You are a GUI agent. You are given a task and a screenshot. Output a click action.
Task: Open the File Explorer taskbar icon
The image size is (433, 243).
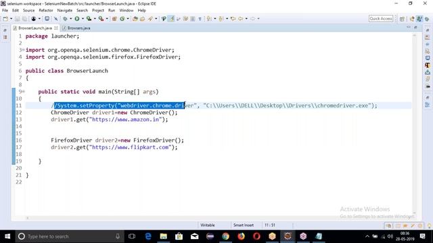click(x=164, y=236)
